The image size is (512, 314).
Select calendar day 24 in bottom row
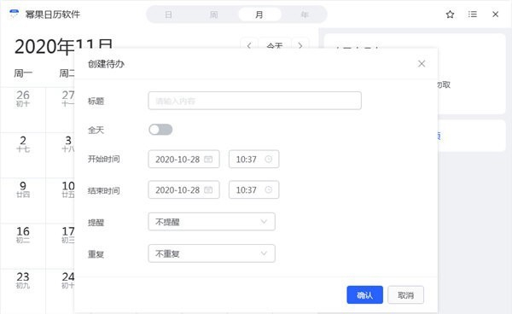click(68, 281)
